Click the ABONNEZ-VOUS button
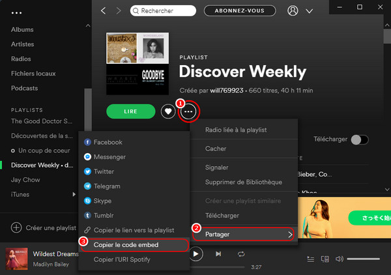 [235, 11]
